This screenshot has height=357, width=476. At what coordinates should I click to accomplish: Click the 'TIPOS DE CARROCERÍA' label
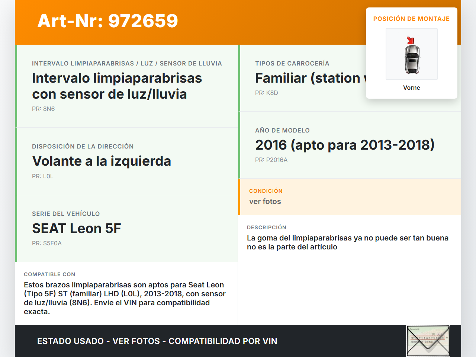coord(292,63)
